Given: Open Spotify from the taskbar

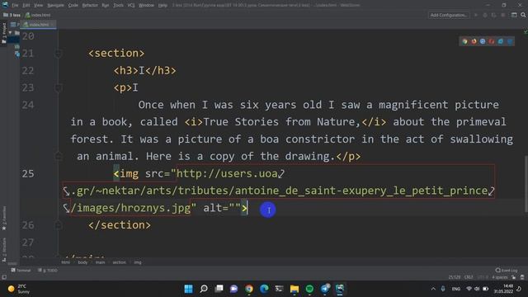Looking at the screenshot, I should click(x=309, y=289).
